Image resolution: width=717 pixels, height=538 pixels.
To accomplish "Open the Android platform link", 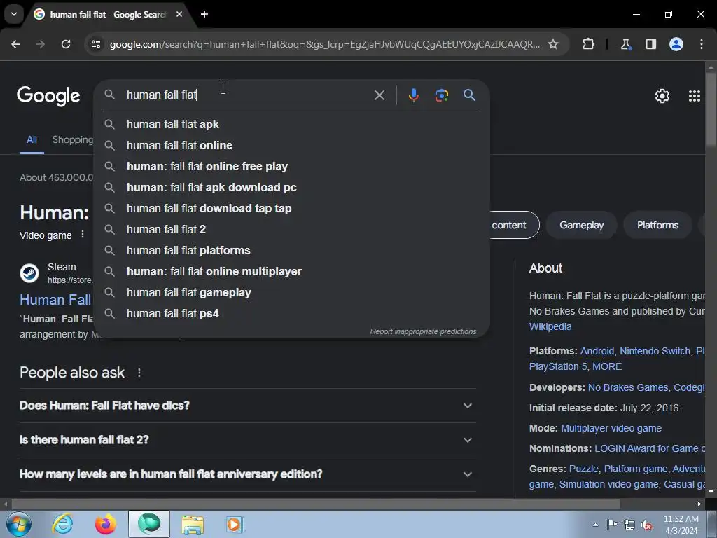I will click(x=597, y=352).
